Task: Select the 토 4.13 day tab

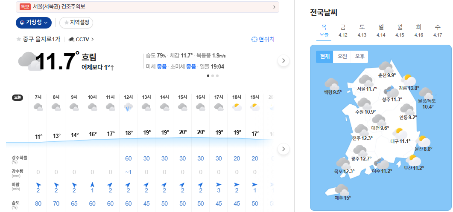Action: [x=362, y=30]
